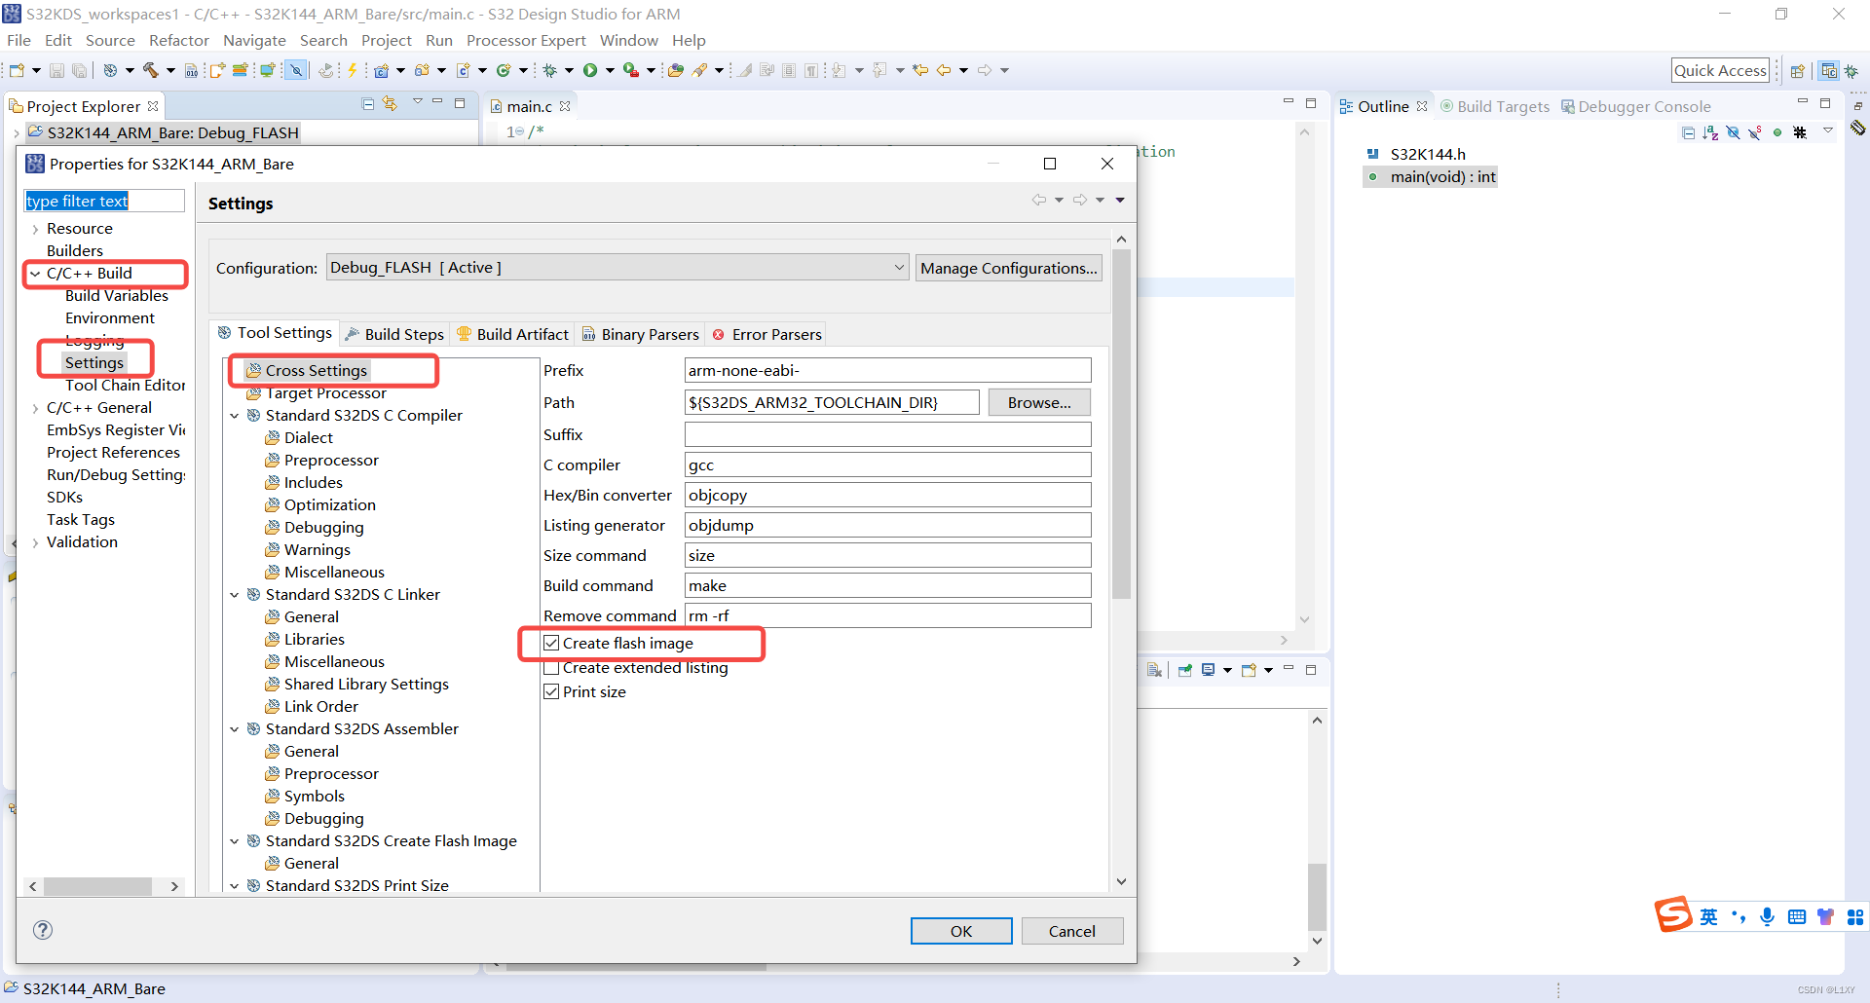Click the alphabetical Sort icon in Outline
Image resolution: width=1870 pixels, height=1003 pixels.
1710,132
